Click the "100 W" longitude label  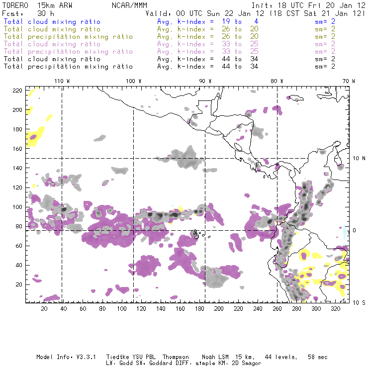click(134, 81)
